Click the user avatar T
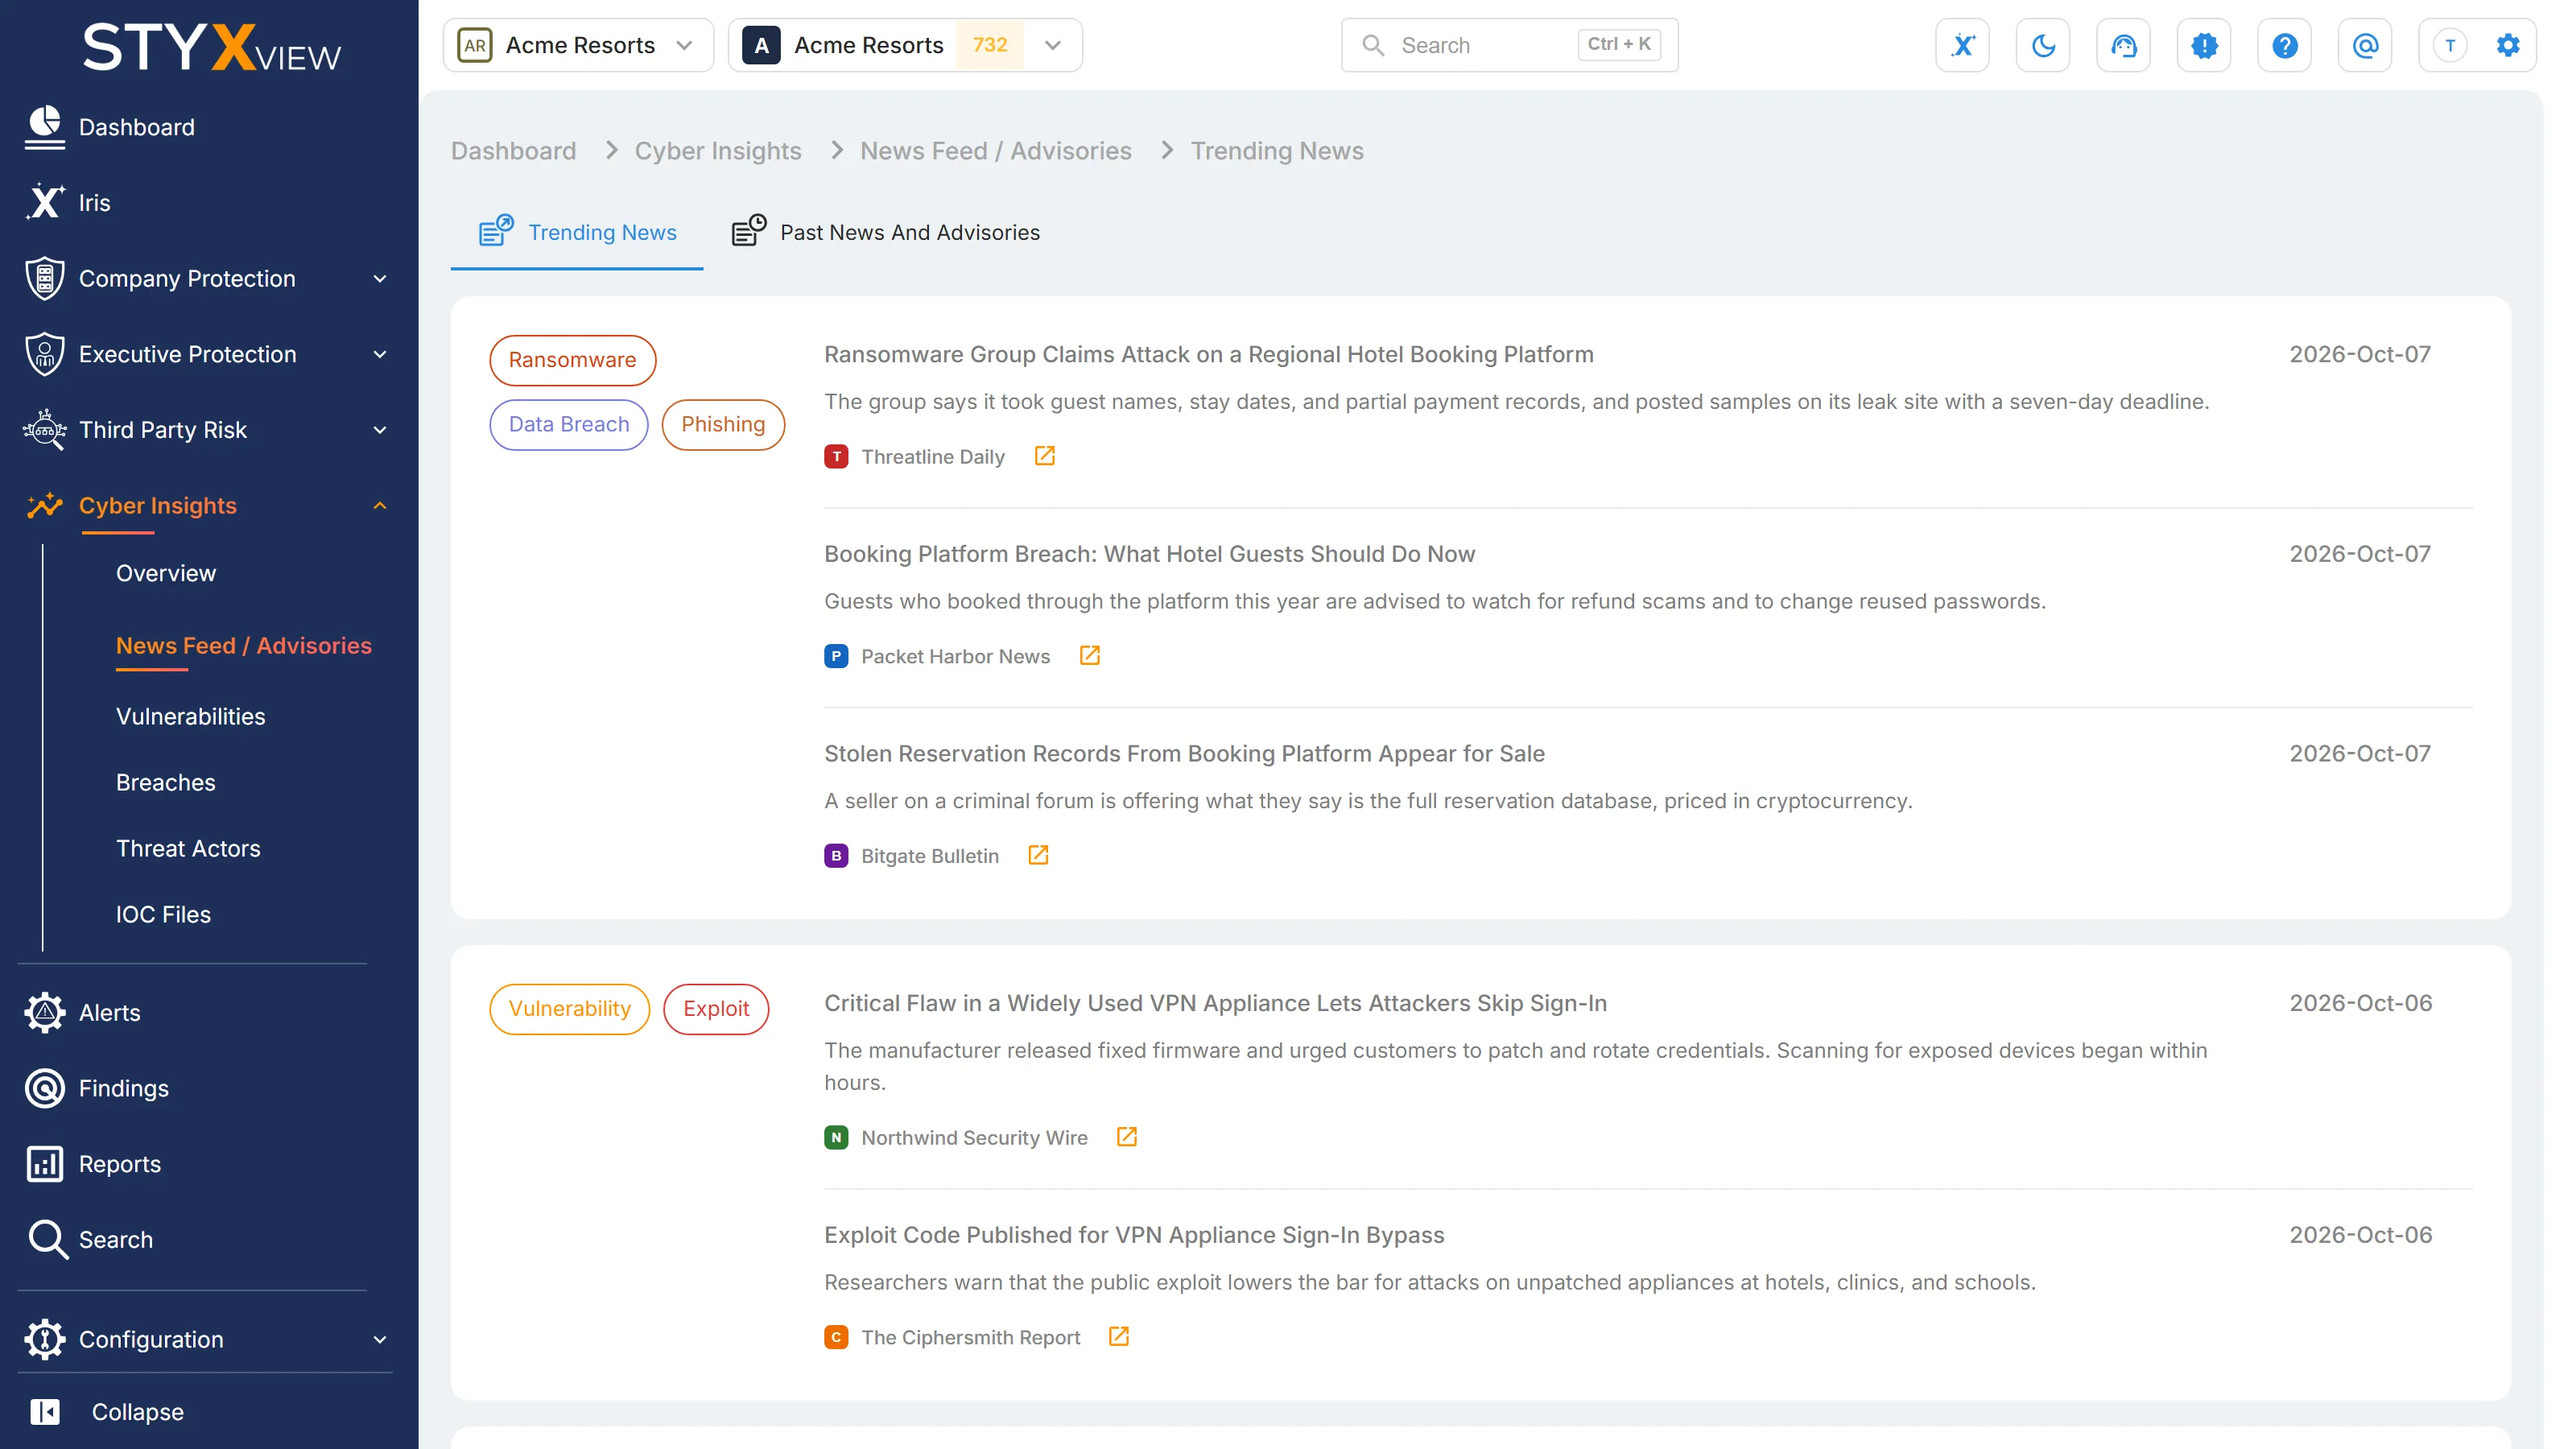 click(2450, 45)
